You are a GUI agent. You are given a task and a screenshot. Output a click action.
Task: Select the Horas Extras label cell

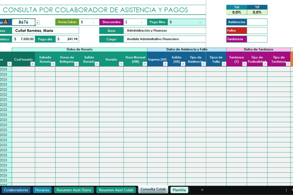pyautogui.click(x=67, y=22)
